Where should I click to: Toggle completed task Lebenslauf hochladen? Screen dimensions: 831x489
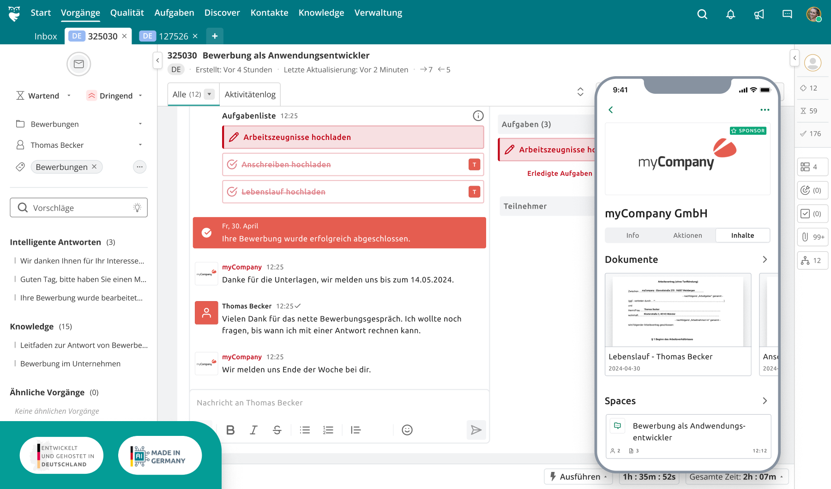coord(232,192)
